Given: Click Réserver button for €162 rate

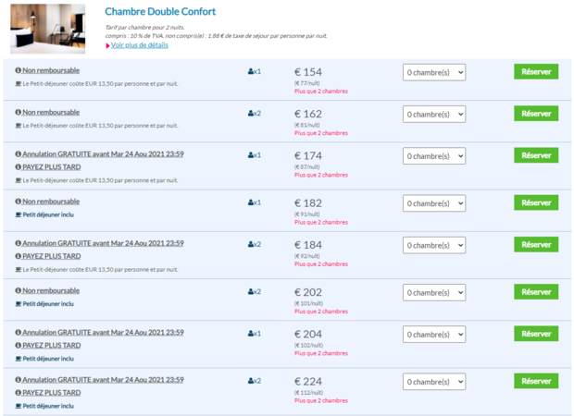Looking at the screenshot, I should click(536, 114).
